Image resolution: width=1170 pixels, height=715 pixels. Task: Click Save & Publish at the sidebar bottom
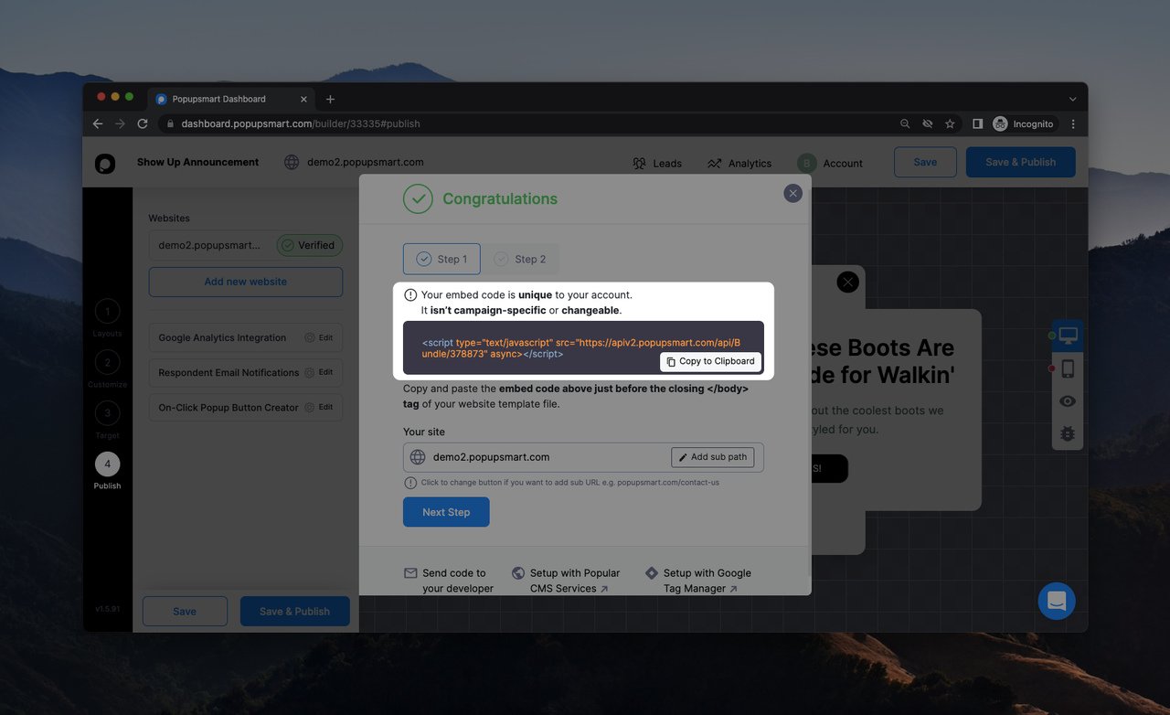[294, 611]
